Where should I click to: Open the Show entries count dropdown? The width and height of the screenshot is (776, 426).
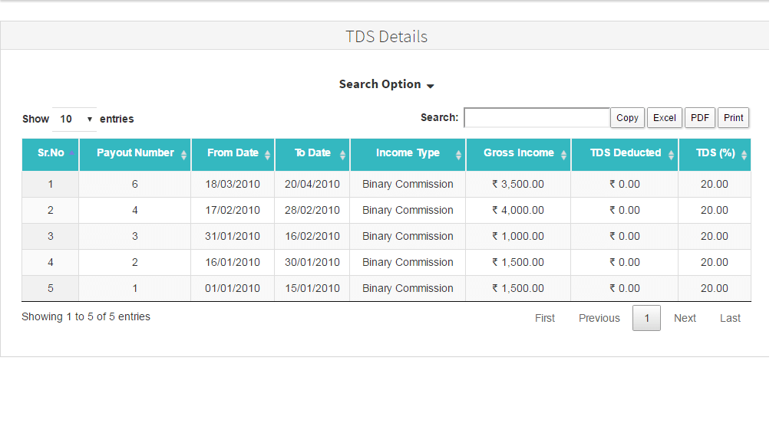point(75,119)
